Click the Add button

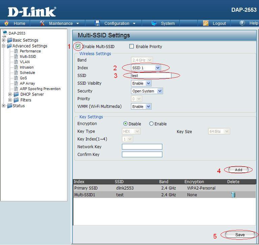point(238,170)
